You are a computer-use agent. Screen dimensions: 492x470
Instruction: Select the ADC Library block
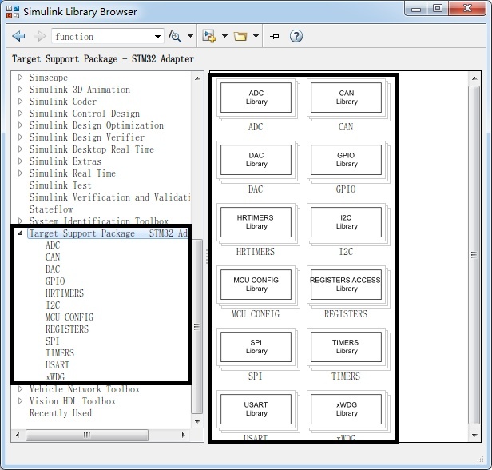click(256, 98)
